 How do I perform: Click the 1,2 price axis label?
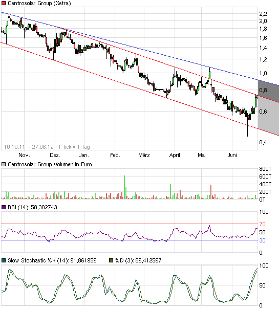[263, 59]
